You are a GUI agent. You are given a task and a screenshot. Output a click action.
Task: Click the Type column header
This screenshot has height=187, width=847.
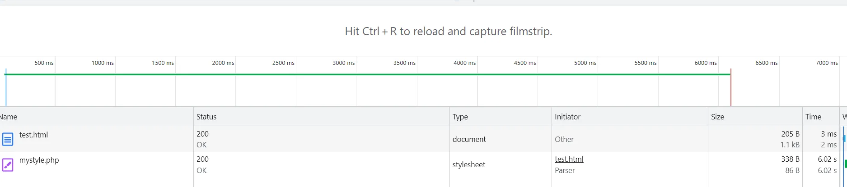(460, 117)
